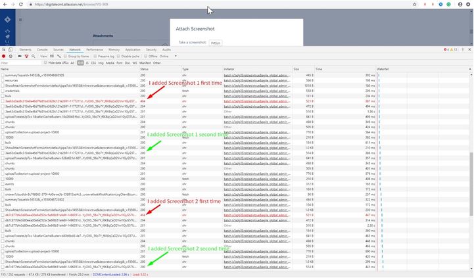Viewport: 474px width, 278px height.
Task: Click the sort arrow in the Waterfall column header
Action: tap(470, 69)
